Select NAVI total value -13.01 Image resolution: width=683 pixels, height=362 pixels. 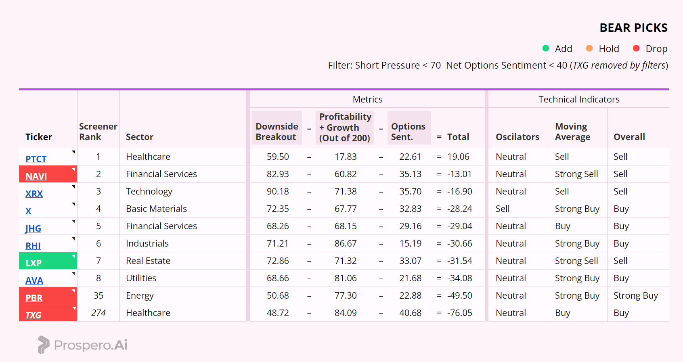click(459, 174)
